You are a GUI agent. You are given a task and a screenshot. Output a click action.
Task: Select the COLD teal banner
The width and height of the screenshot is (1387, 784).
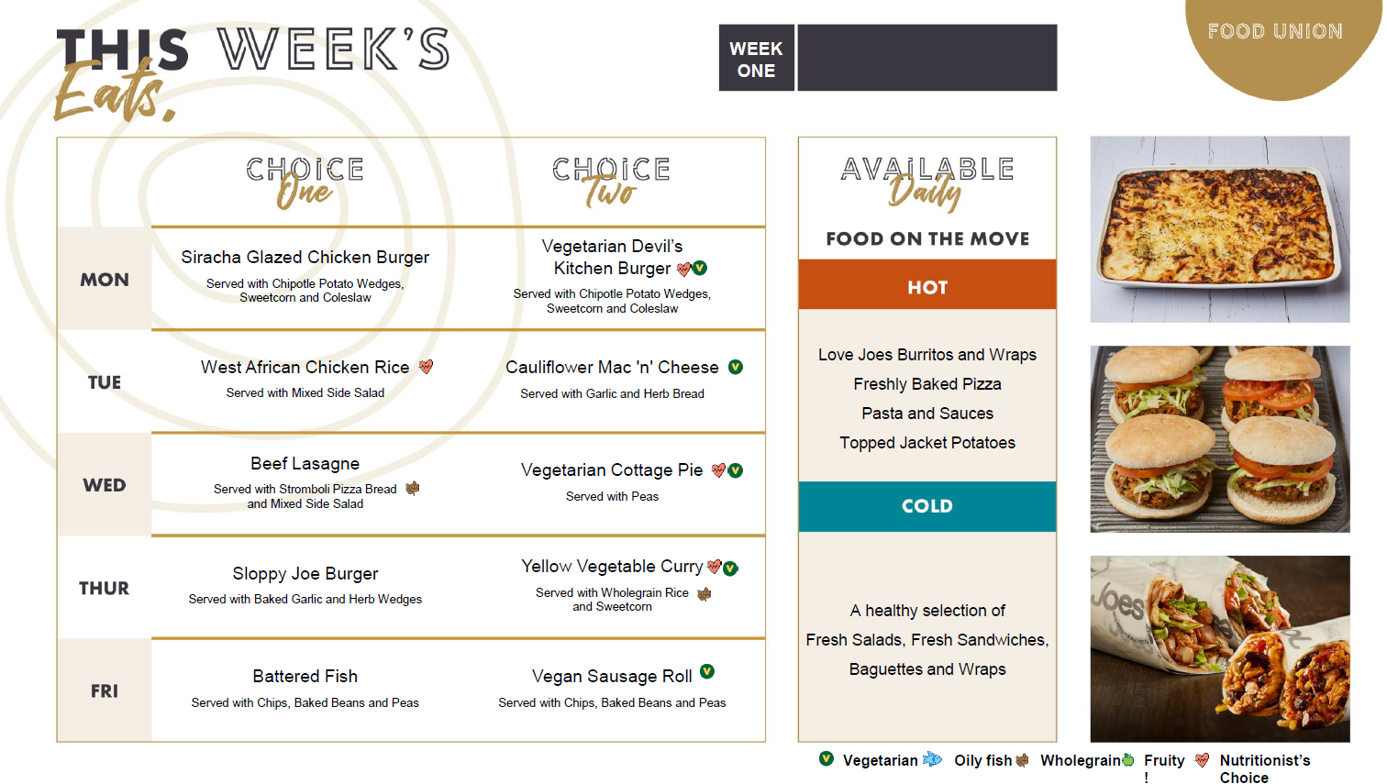pos(927,506)
